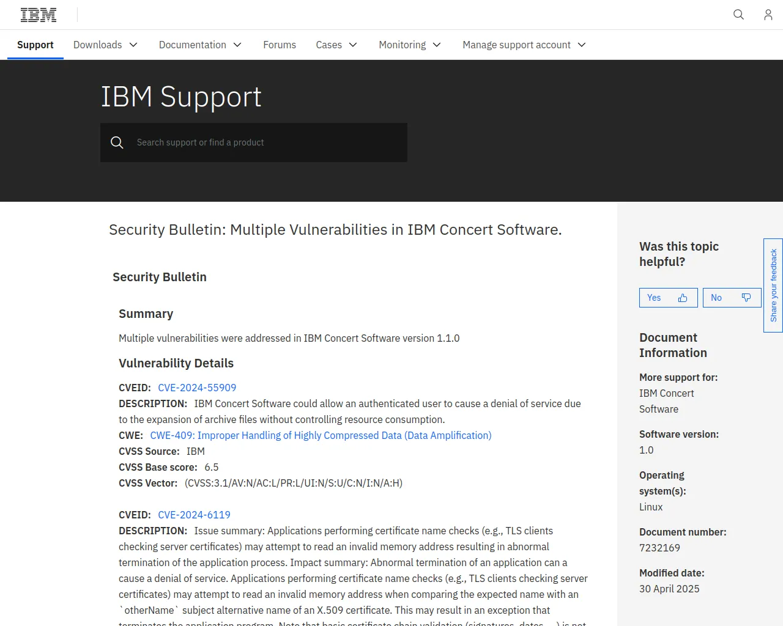The image size is (783, 626).
Task: Click the Summary heading
Action: pos(146,314)
